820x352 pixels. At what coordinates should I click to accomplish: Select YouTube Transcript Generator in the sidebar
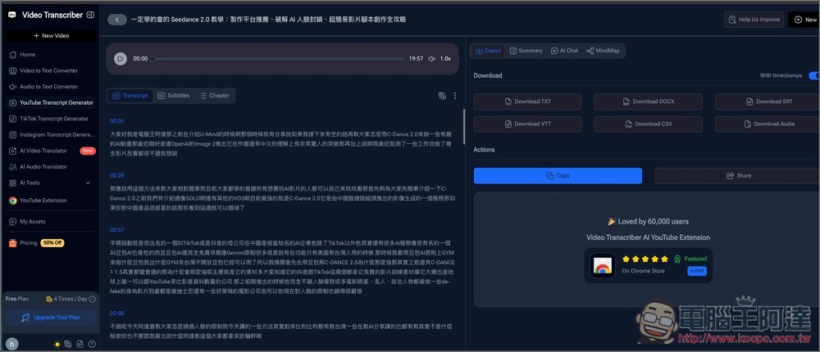click(51, 103)
